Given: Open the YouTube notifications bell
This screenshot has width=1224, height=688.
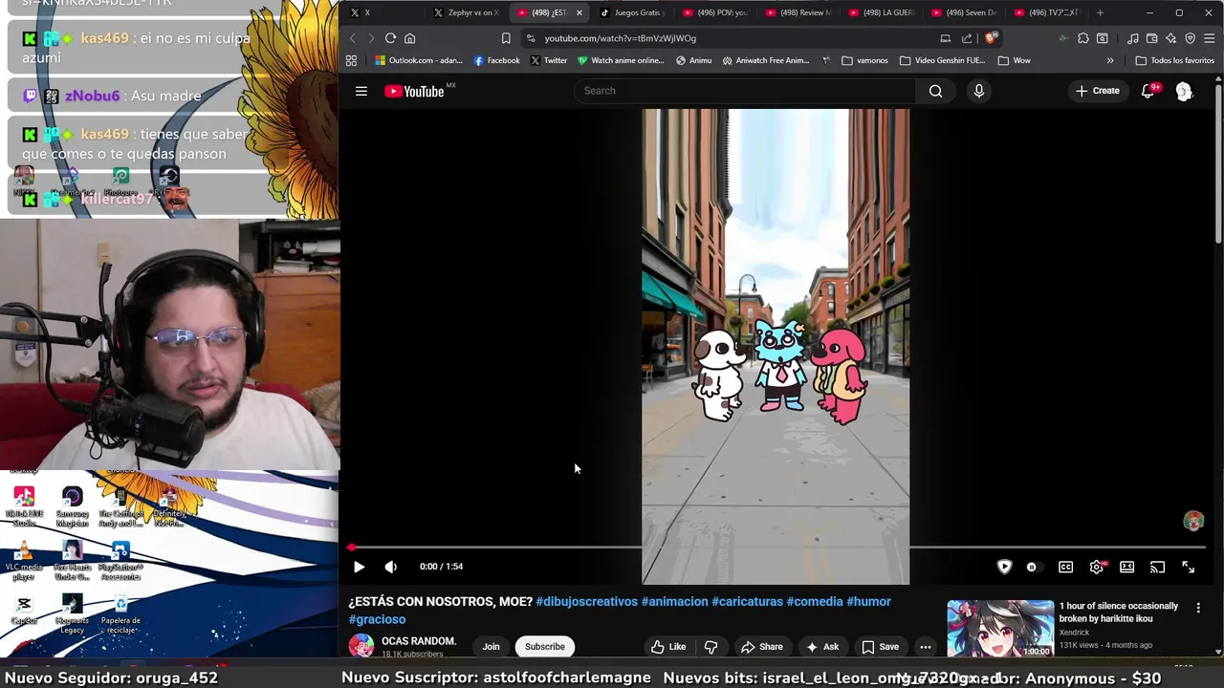Looking at the screenshot, I should click(1148, 91).
